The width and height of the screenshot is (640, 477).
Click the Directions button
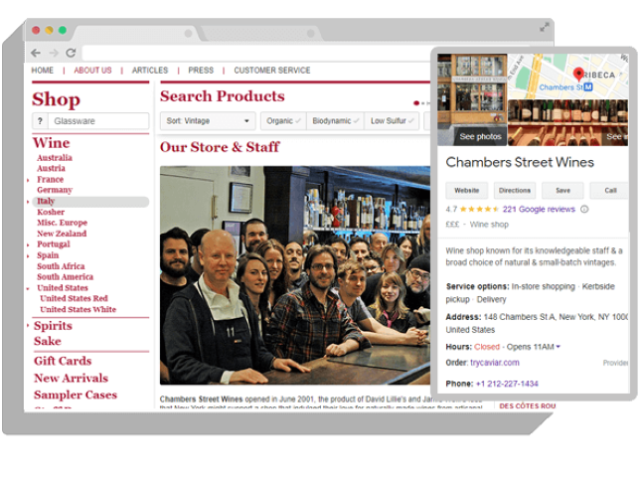pos(515,190)
